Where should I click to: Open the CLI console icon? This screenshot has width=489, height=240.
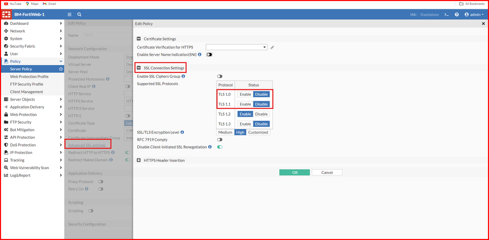pos(446,15)
